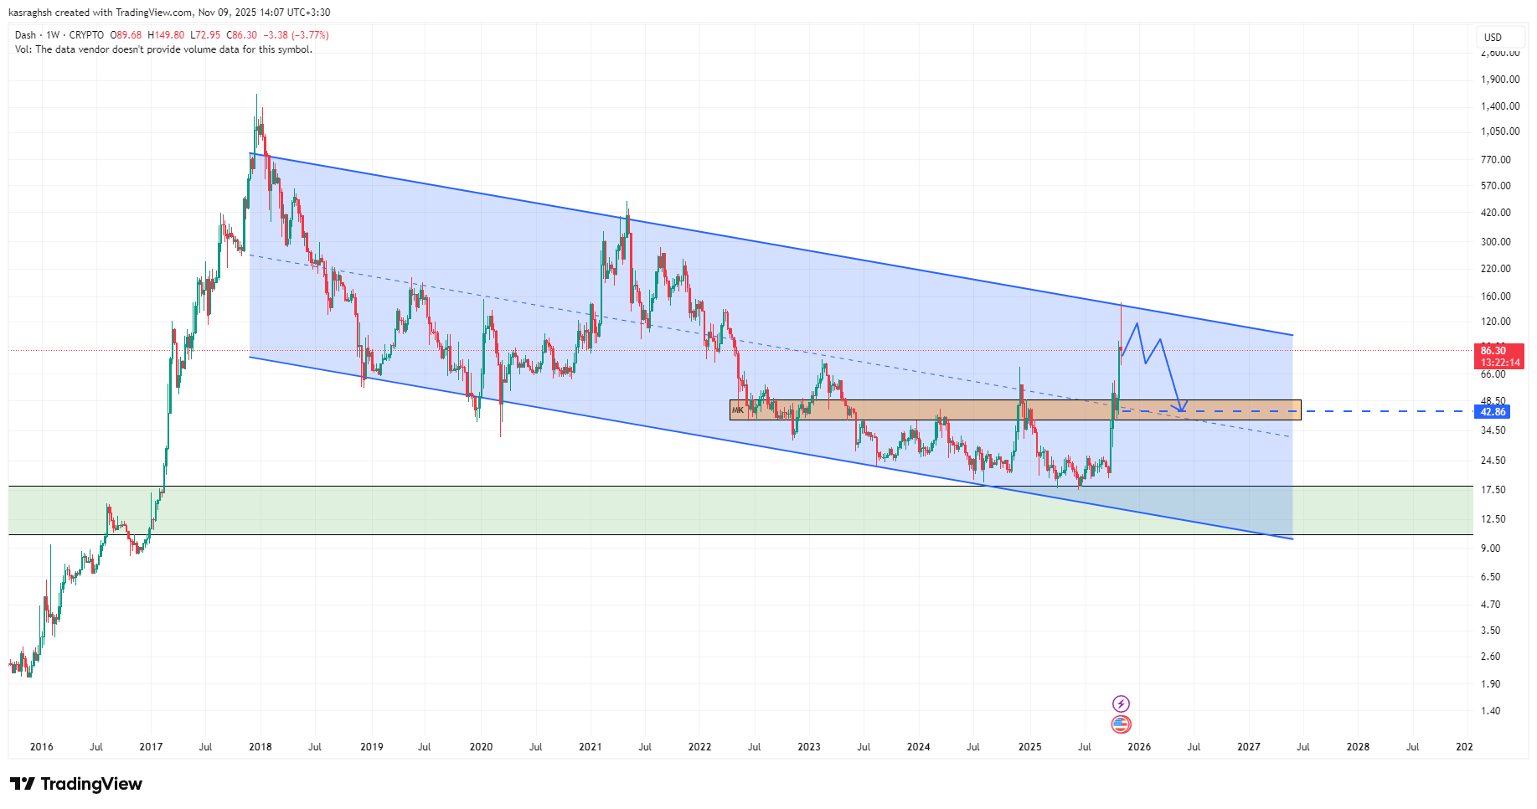
Task: Click the TradingView logo at bottom left
Action: (76, 784)
